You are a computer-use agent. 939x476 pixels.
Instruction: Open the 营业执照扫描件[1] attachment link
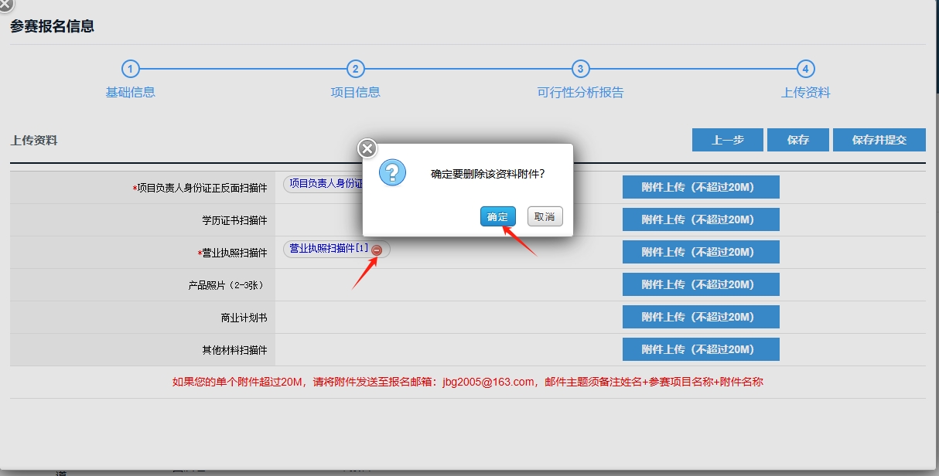329,249
